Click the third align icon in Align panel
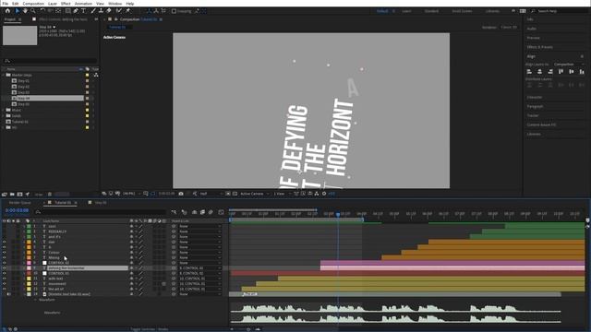Image resolution: width=591 pixels, height=332 pixels. (550, 71)
